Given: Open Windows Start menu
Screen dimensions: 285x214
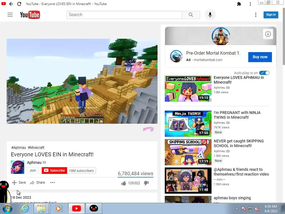Looking at the screenshot, I should (7, 208).
